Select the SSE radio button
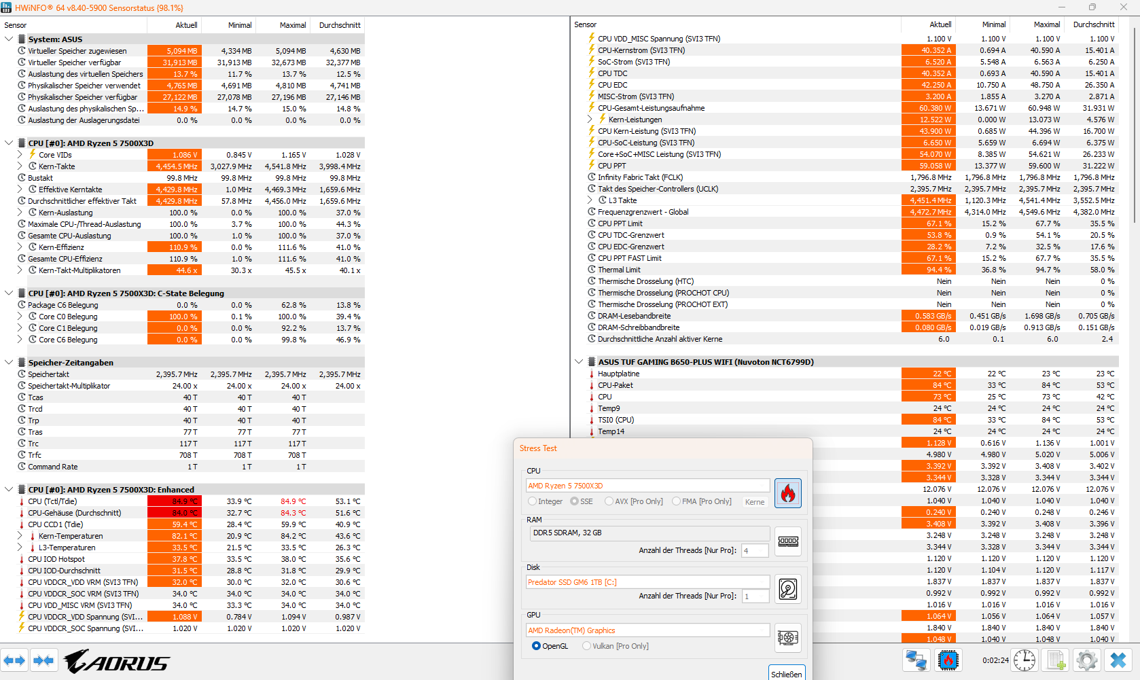This screenshot has height=680, width=1140. click(x=575, y=501)
